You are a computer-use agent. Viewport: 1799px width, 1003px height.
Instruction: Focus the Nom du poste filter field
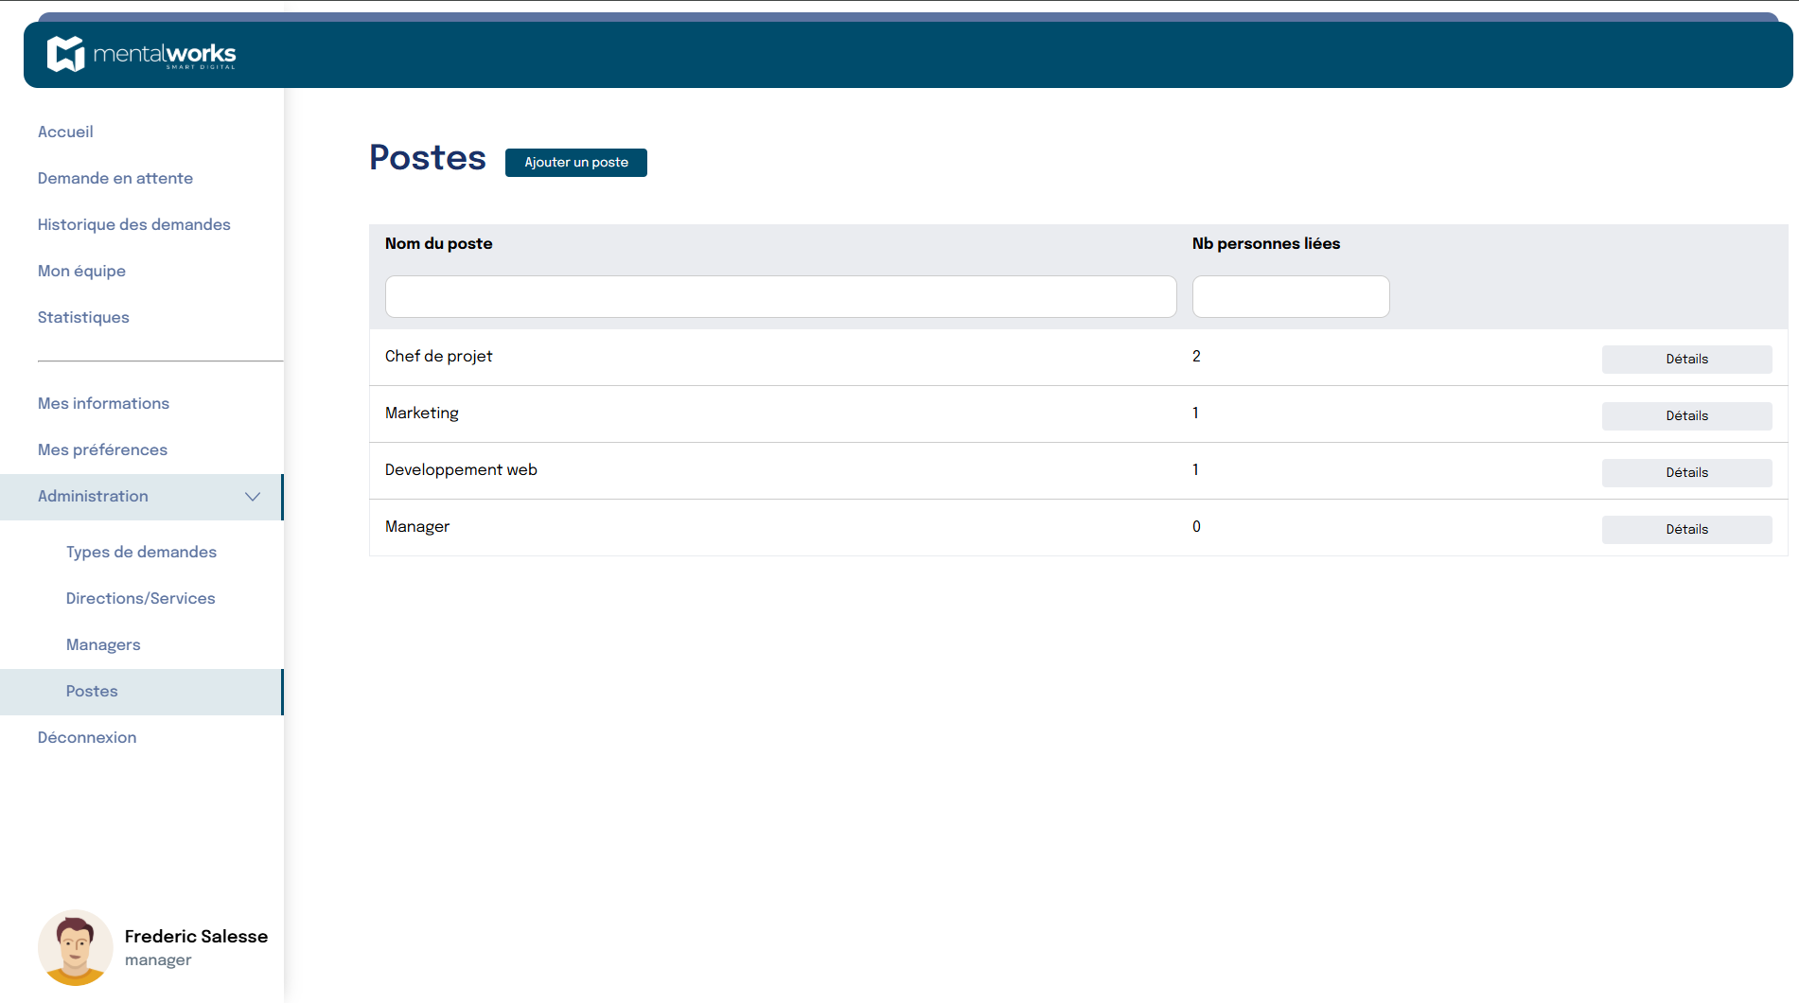(780, 297)
